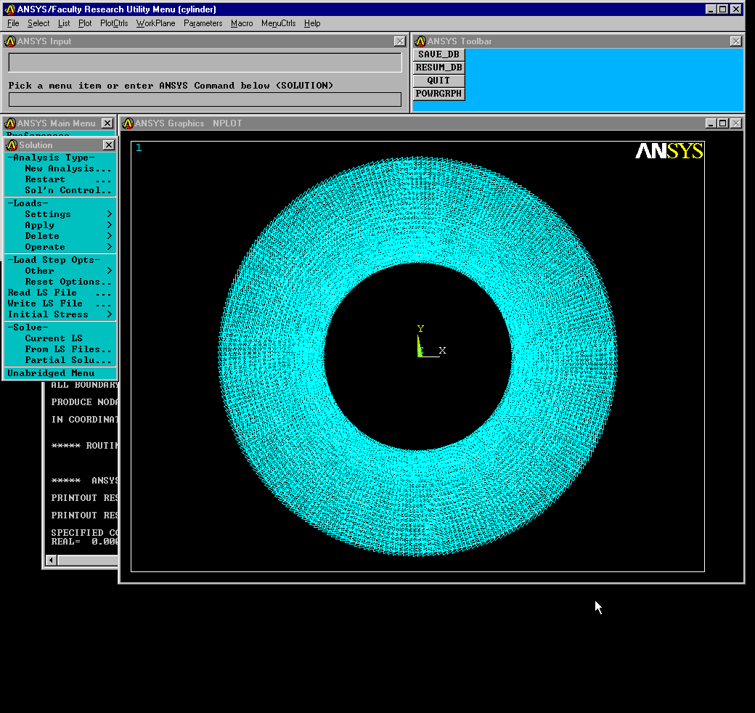Click the ANSYS Main Menu title icon
This screenshot has width=755, height=713.
click(10, 123)
